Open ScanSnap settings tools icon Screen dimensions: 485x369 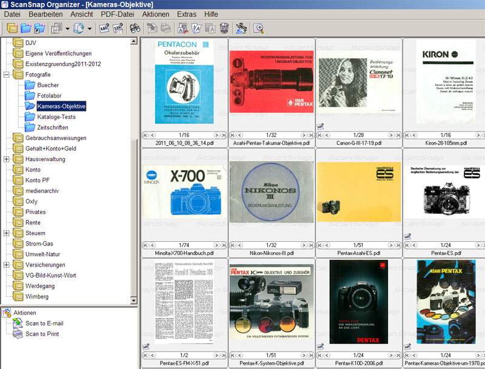[241, 28]
